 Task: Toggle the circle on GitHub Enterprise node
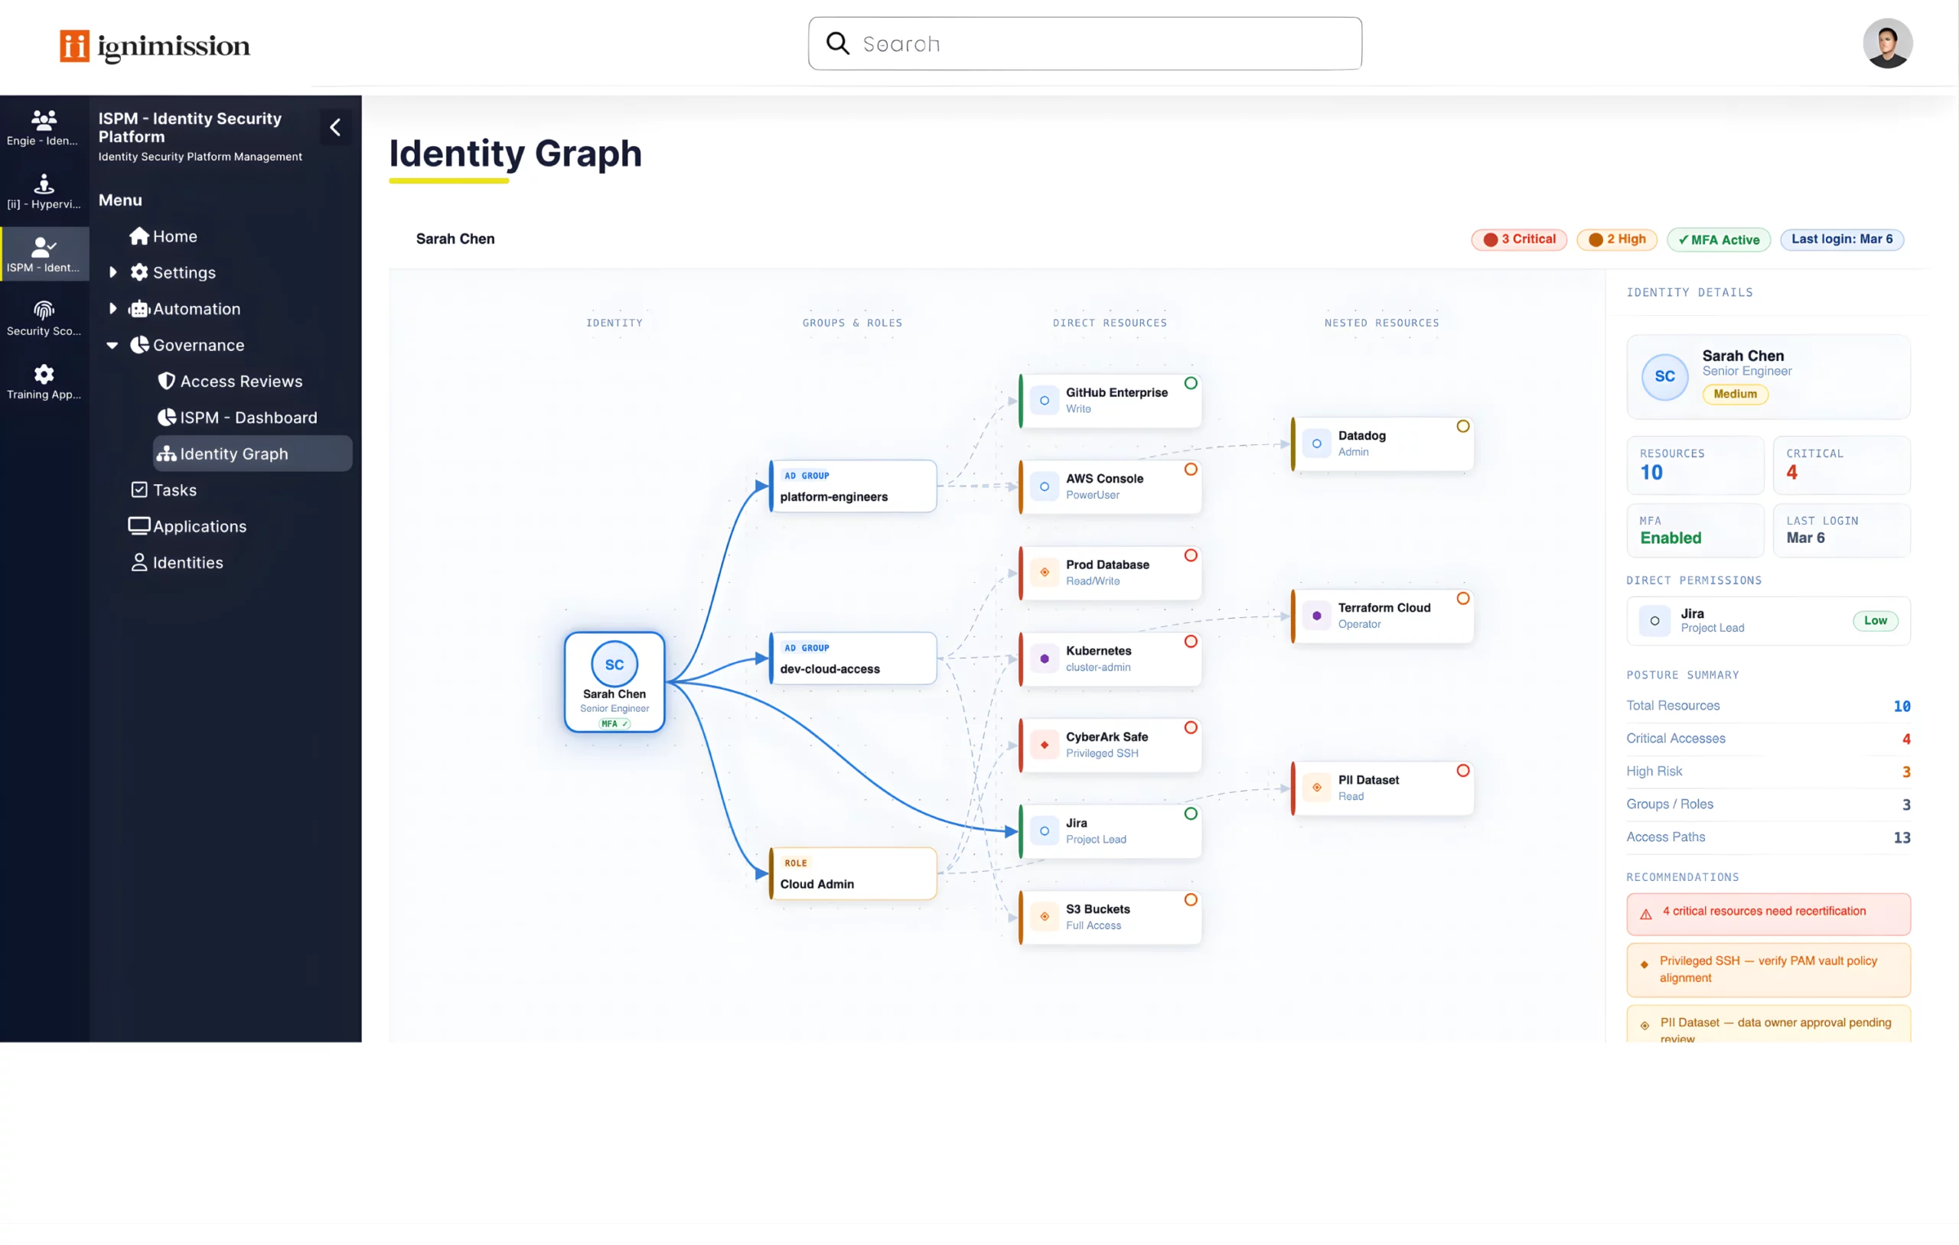1190,383
